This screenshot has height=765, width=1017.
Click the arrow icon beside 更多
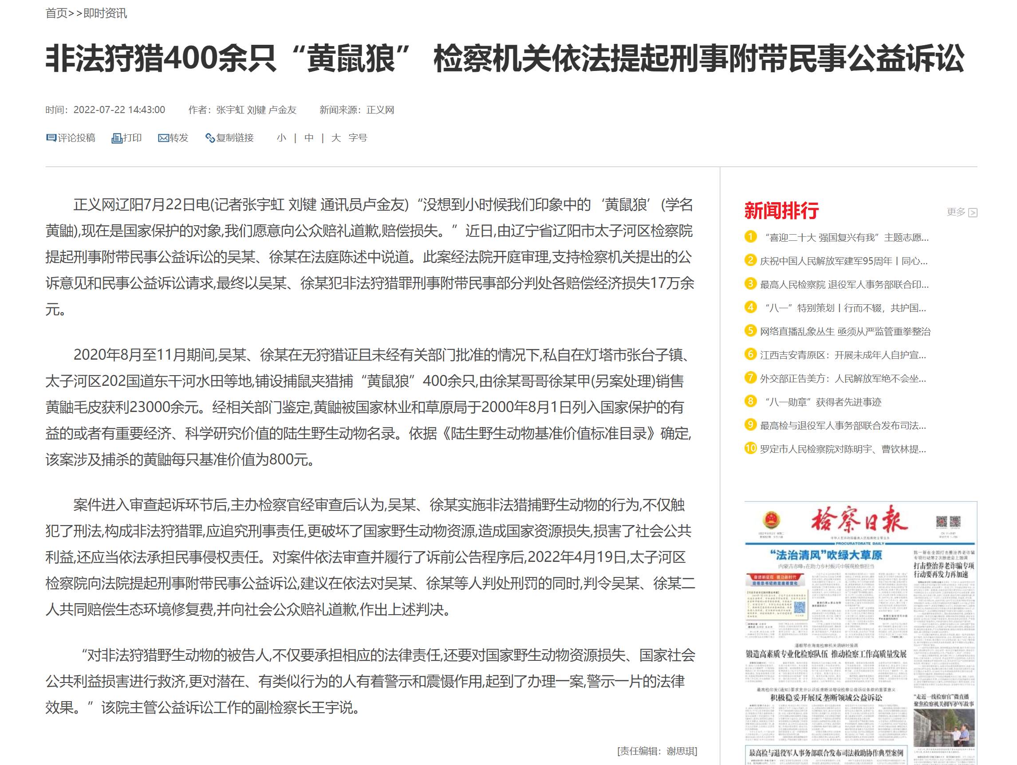[973, 212]
